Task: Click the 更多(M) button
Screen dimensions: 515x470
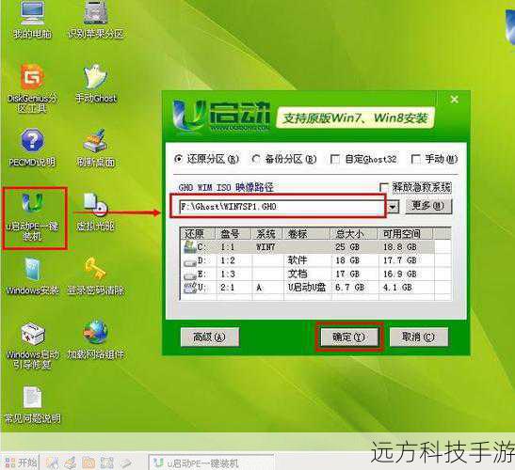Action: click(x=428, y=206)
